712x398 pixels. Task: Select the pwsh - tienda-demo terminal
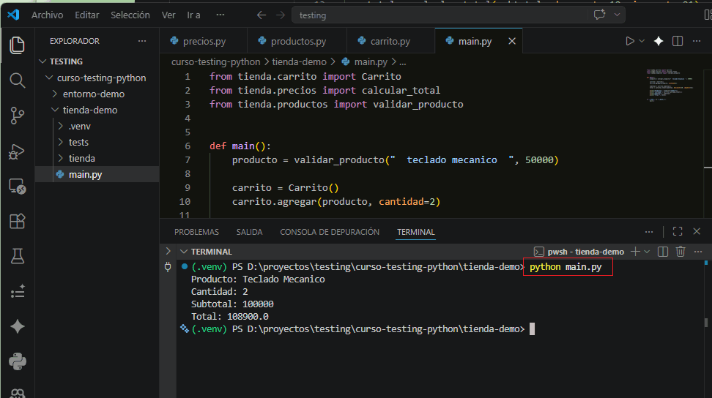(x=579, y=252)
